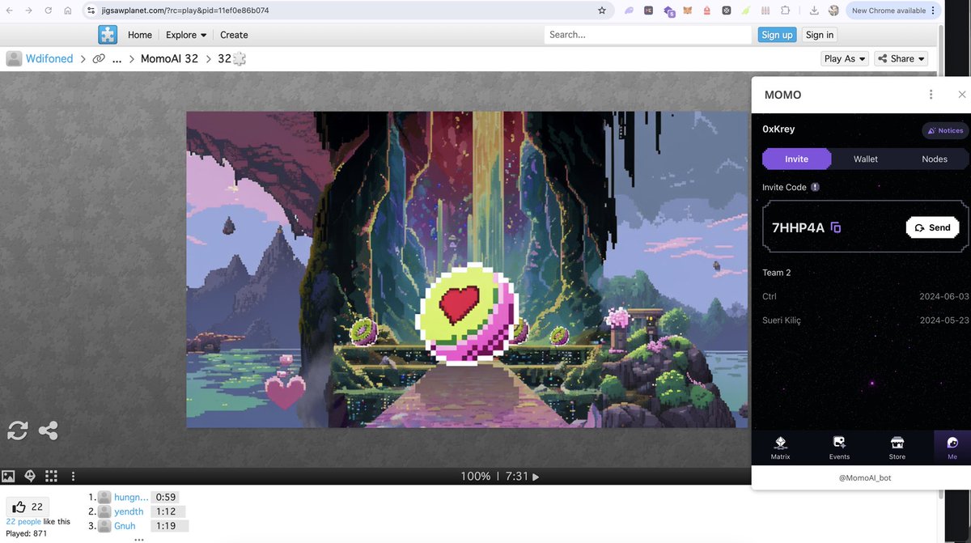This screenshot has height=543, width=971.
Task: Open the Events section in MOMO panel
Action: pos(839,448)
